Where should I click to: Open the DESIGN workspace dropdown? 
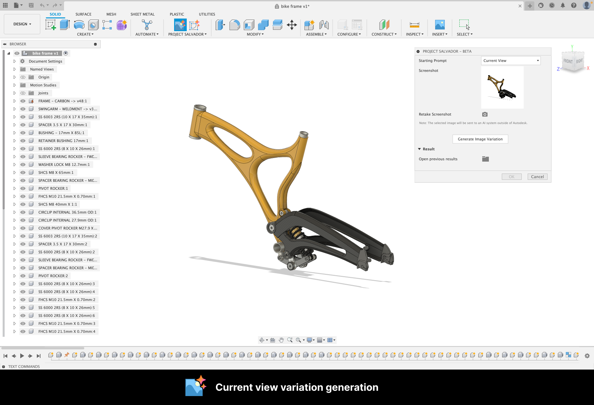point(22,24)
